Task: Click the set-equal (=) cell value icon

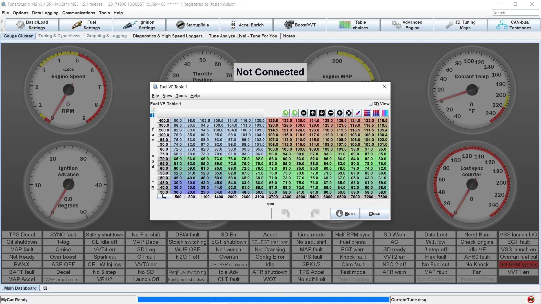Action: (304, 113)
